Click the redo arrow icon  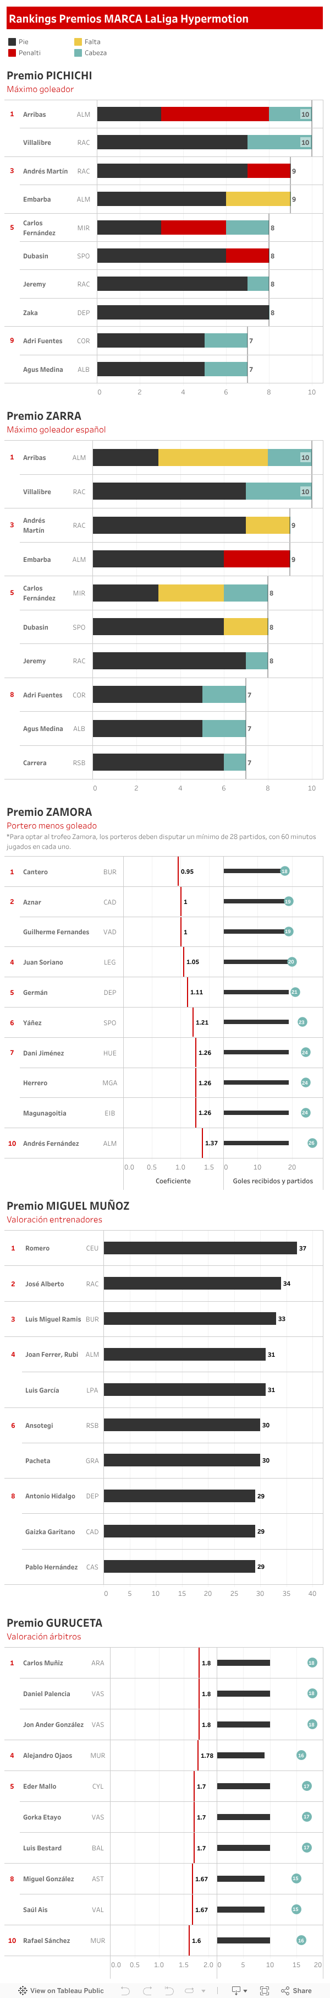(x=147, y=1990)
